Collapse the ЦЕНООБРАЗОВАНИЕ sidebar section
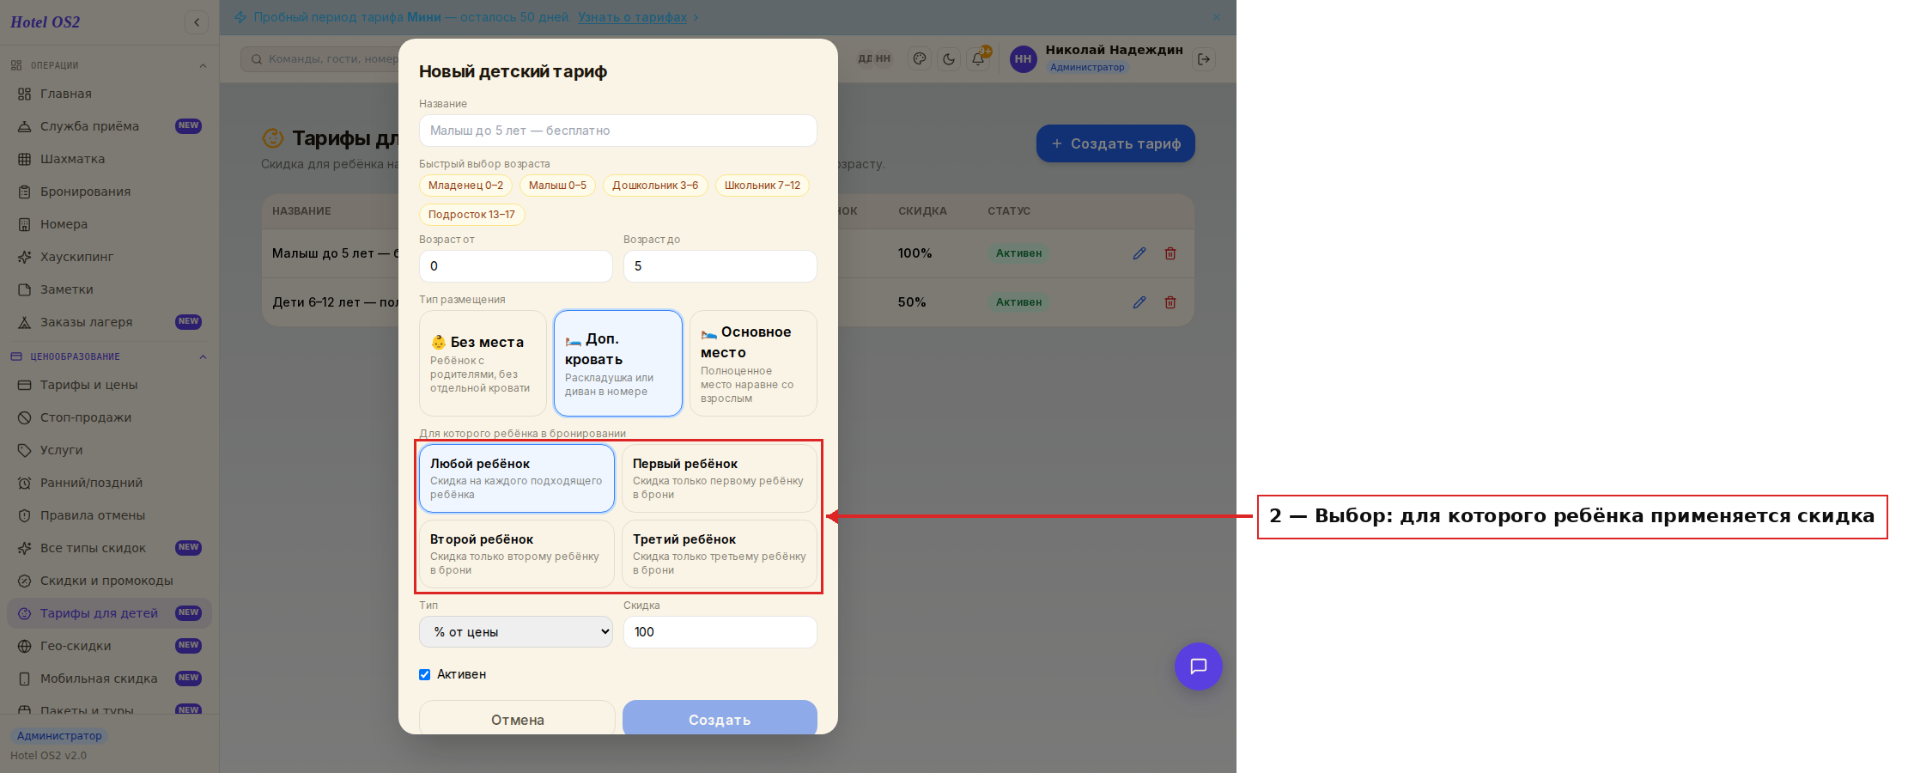Screen dimensions: 1908x773 tap(203, 356)
